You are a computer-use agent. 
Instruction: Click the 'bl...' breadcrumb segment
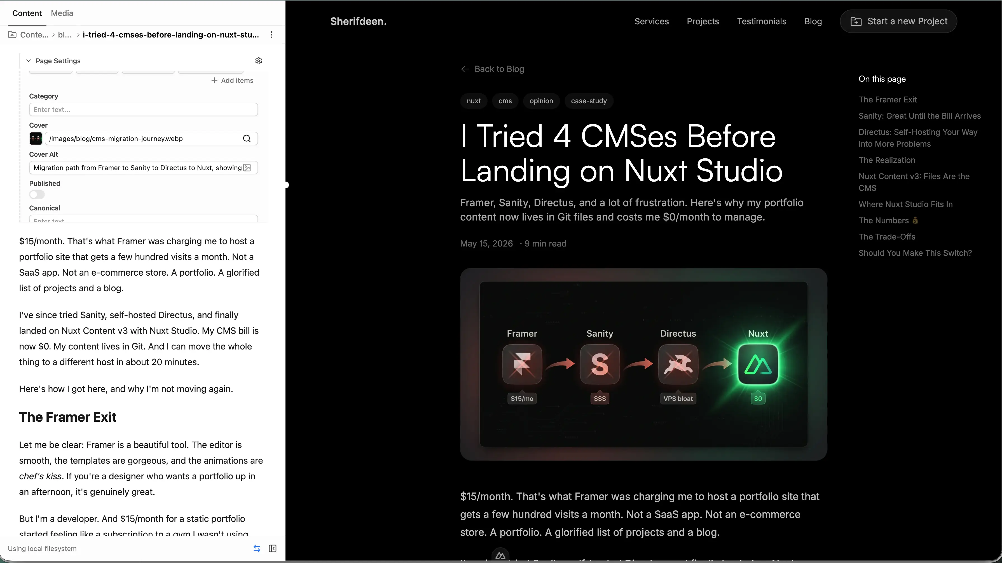[64, 35]
